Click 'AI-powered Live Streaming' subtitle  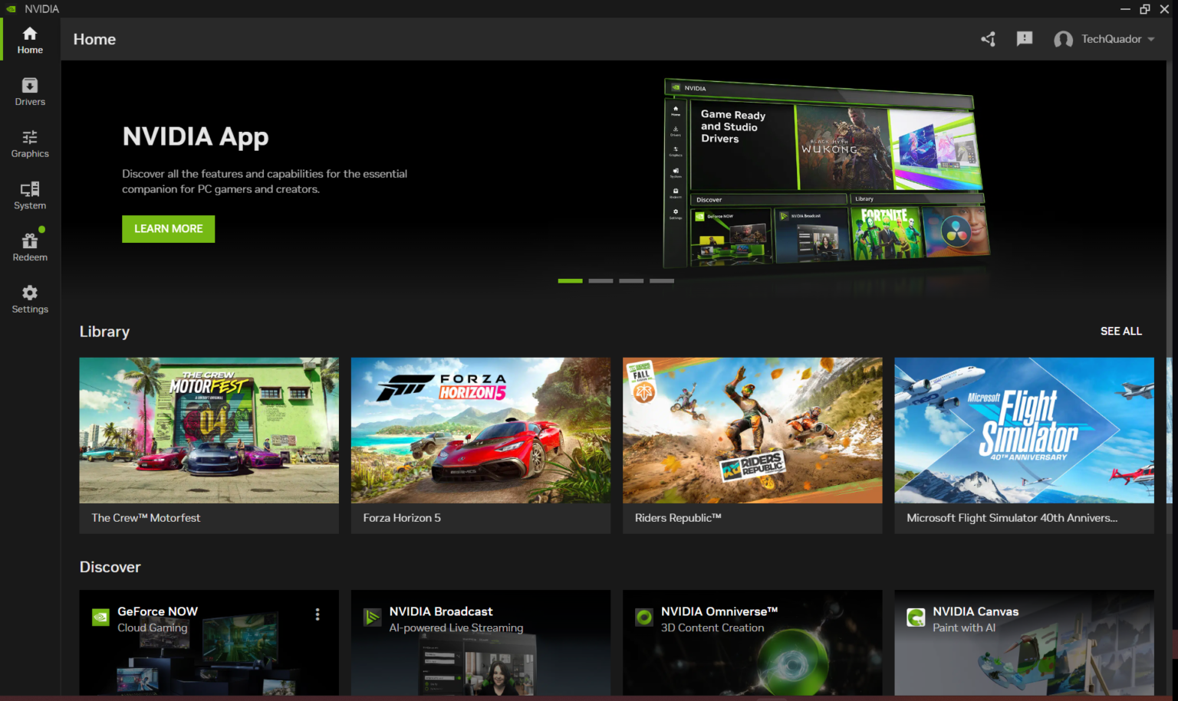click(x=456, y=627)
